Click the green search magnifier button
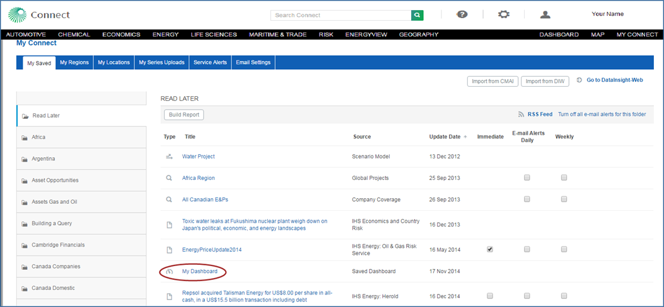The image size is (664, 307). click(417, 15)
